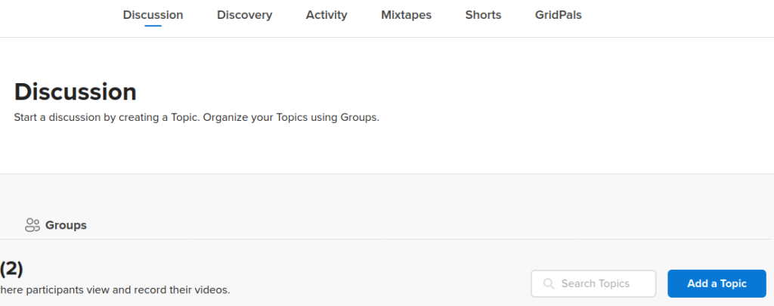Click the topic count (2)

pyautogui.click(x=11, y=269)
